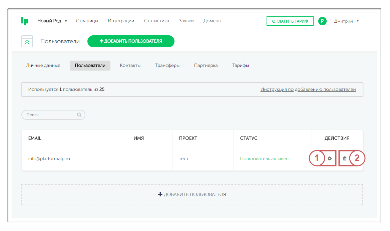Click the green platform logo icon
This screenshot has width=390, height=231.
25,21
